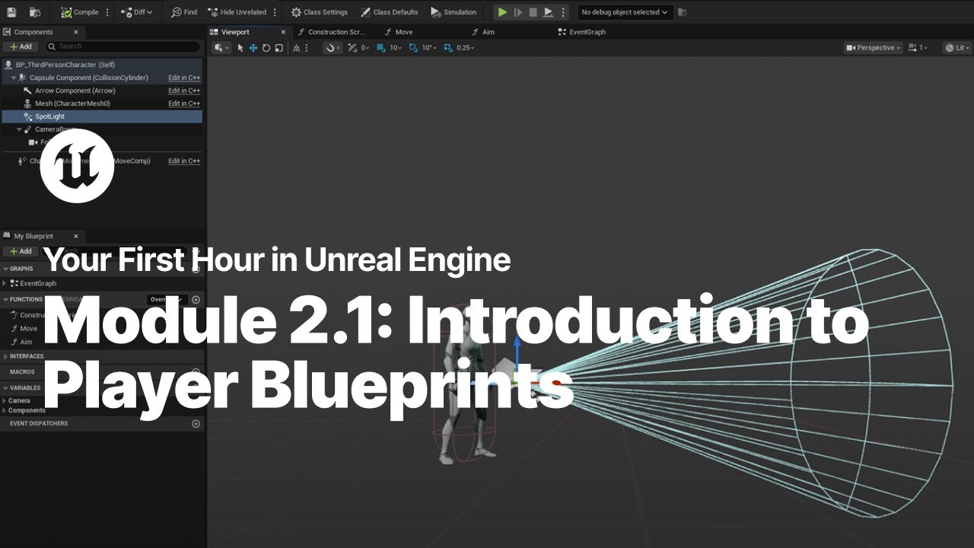Choose the Translate move tool

[253, 47]
